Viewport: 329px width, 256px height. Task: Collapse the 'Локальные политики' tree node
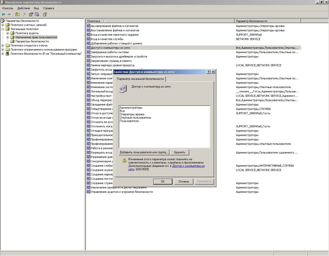(x=3, y=29)
